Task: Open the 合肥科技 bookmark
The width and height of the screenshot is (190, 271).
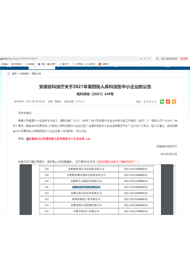Action: click(x=91, y=64)
